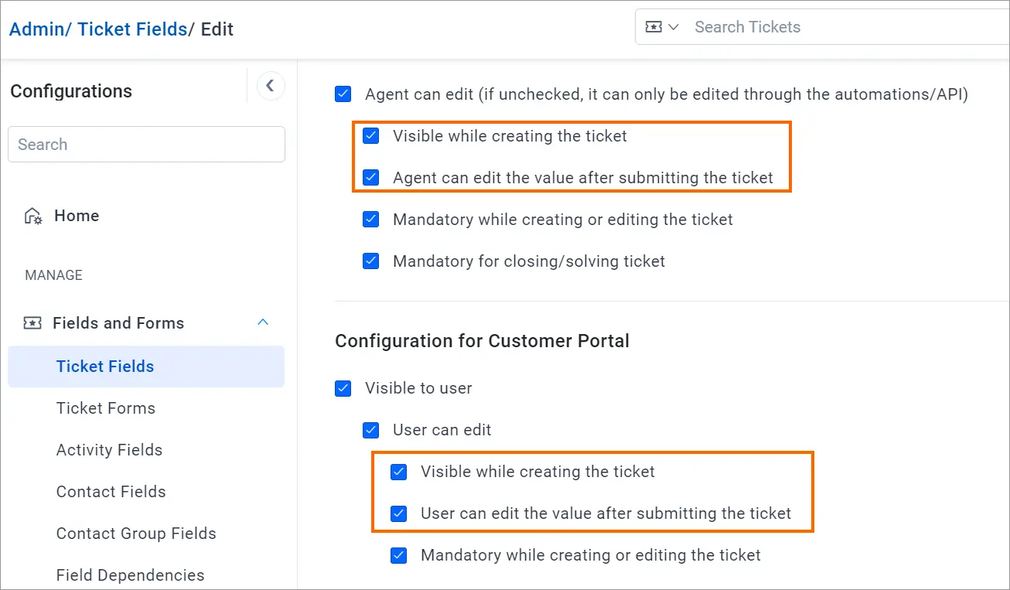Collapse the Fields and Forms section
Image resolution: width=1010 pixels, height=590 pixels.
263,322
